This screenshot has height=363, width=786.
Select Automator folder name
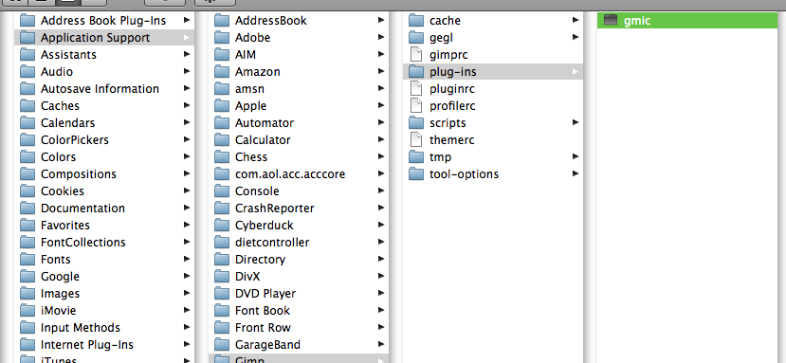pos(265,123)
